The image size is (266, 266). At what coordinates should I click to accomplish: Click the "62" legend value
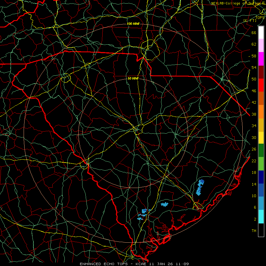click(254, 44)
